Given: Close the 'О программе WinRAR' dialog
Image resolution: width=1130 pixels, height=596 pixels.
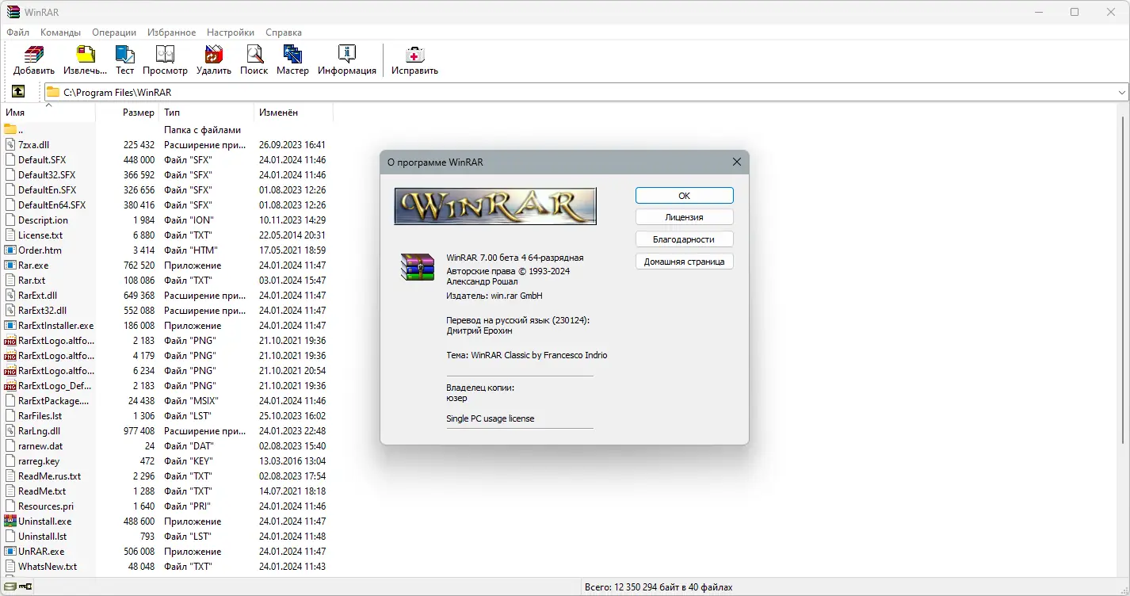Looking at the screenshot, I should [x=737, y=162].
